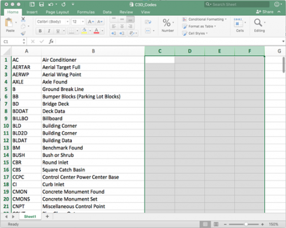The width and height of the screenshot is (286, 228).
Task: Open the sidebar layout icon in the title bar
Action: point(32,4)
